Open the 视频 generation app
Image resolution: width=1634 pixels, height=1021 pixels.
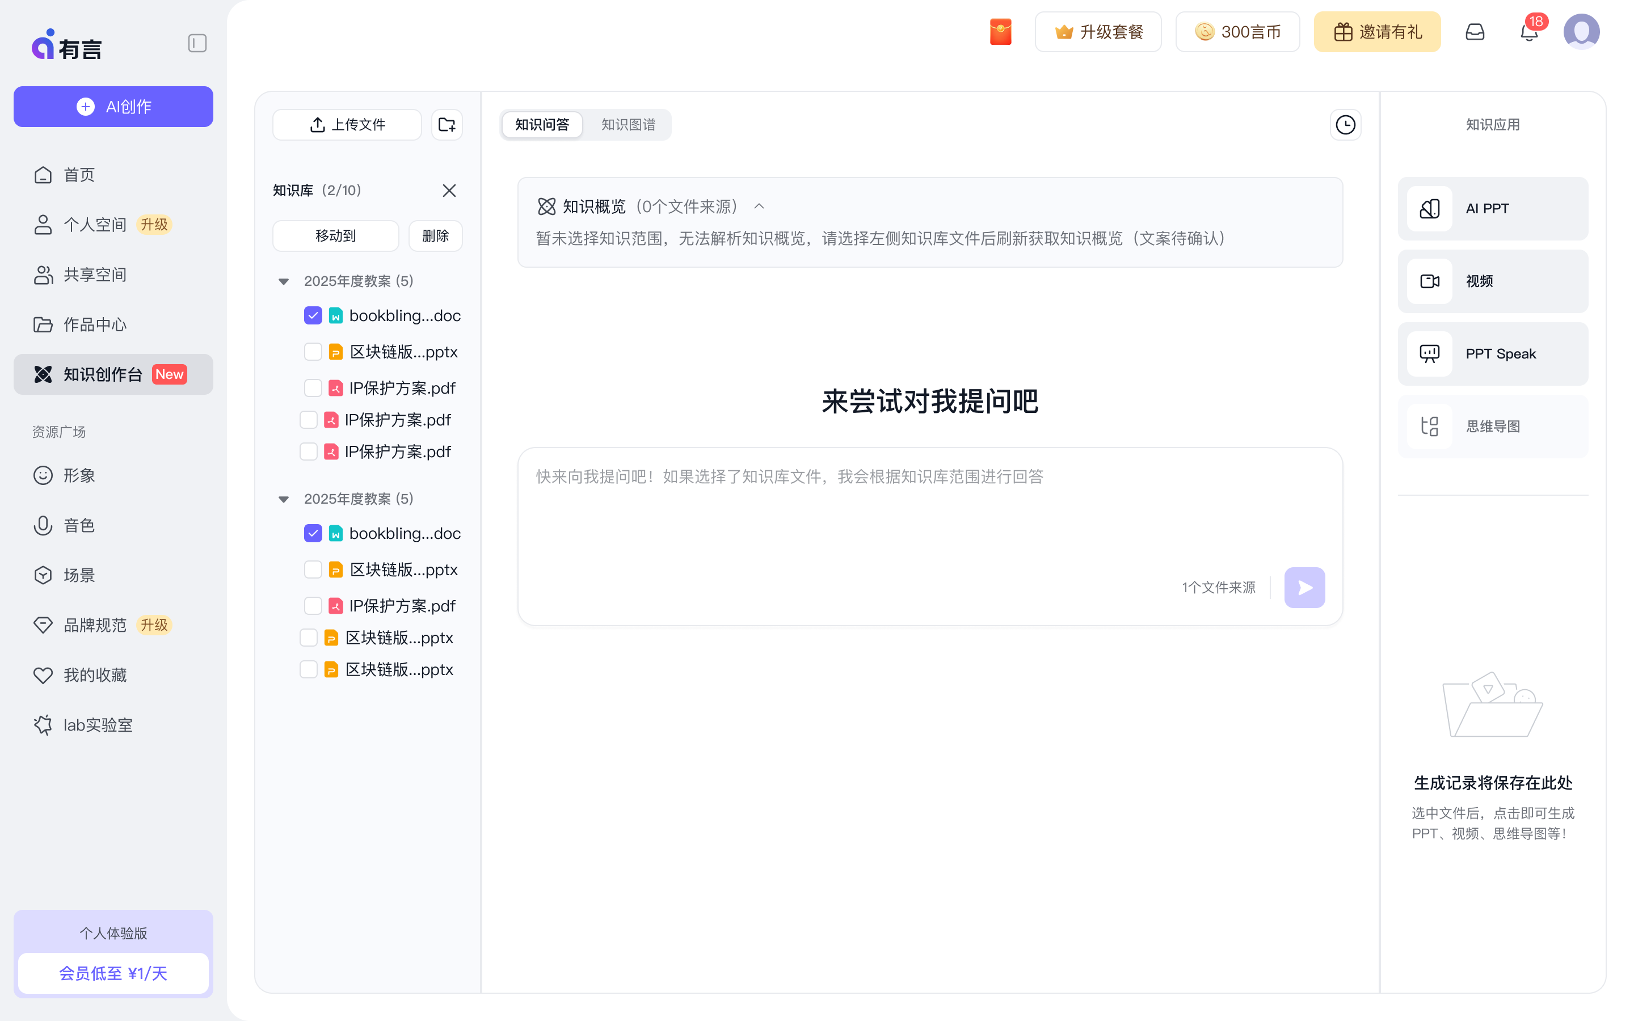(x=1492, y=281)
